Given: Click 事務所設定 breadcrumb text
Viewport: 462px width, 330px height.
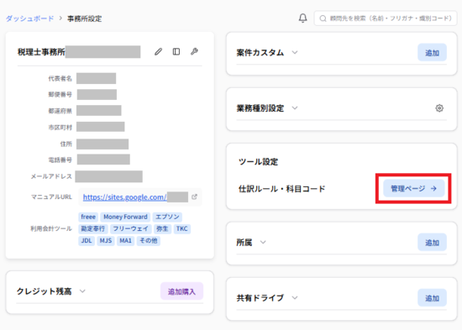Looking at the screenshot, I should coord(85,18).
